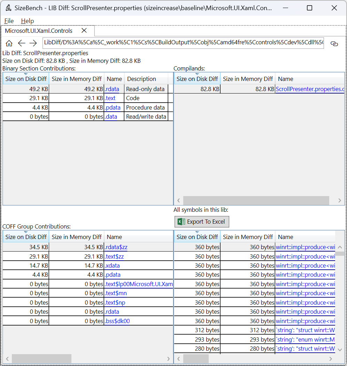Sort COFF Groups by Name column
The height and width of the screenshot is (366, 347).
(x=138, y=237)
